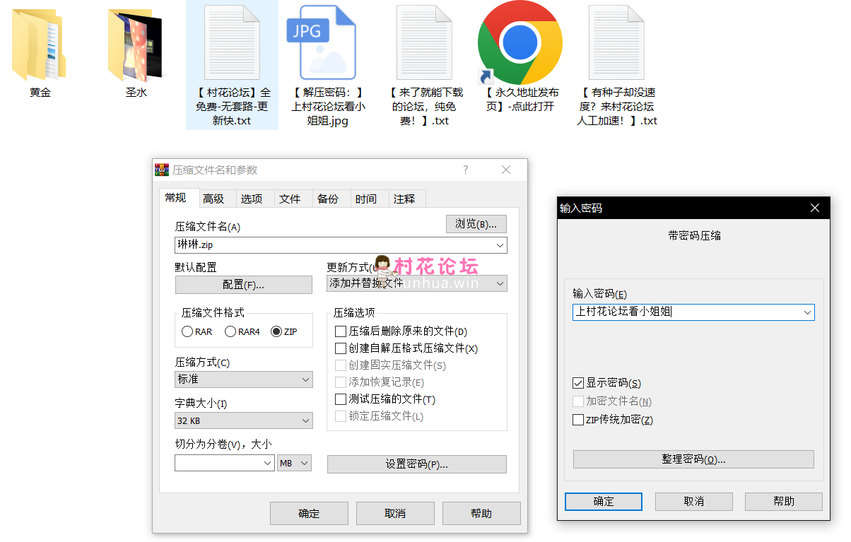Click the 整理密码(O) button
This screenshot has height=542, width=851.
coord(693,459)
